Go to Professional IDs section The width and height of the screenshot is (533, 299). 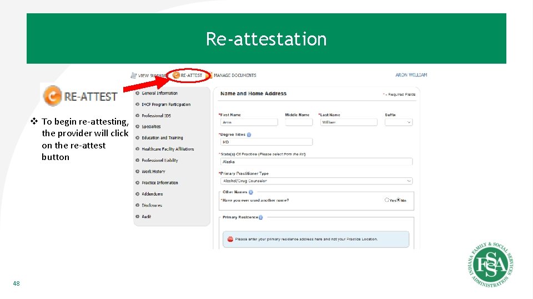pyautogui.click(x=156, y=116)
